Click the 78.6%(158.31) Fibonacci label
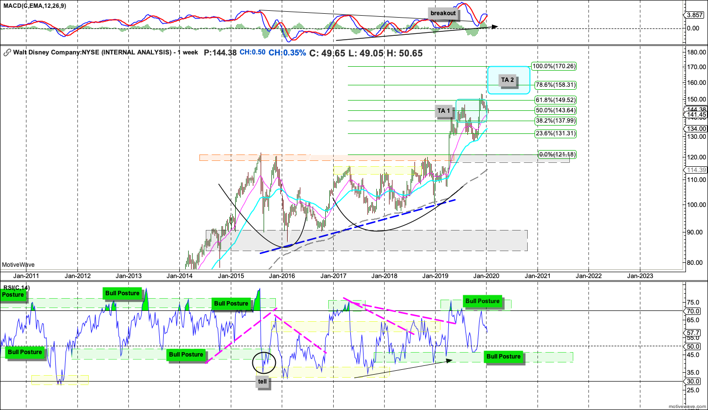Viewport: 708px width, 410px height. click(x=557, y=84)
